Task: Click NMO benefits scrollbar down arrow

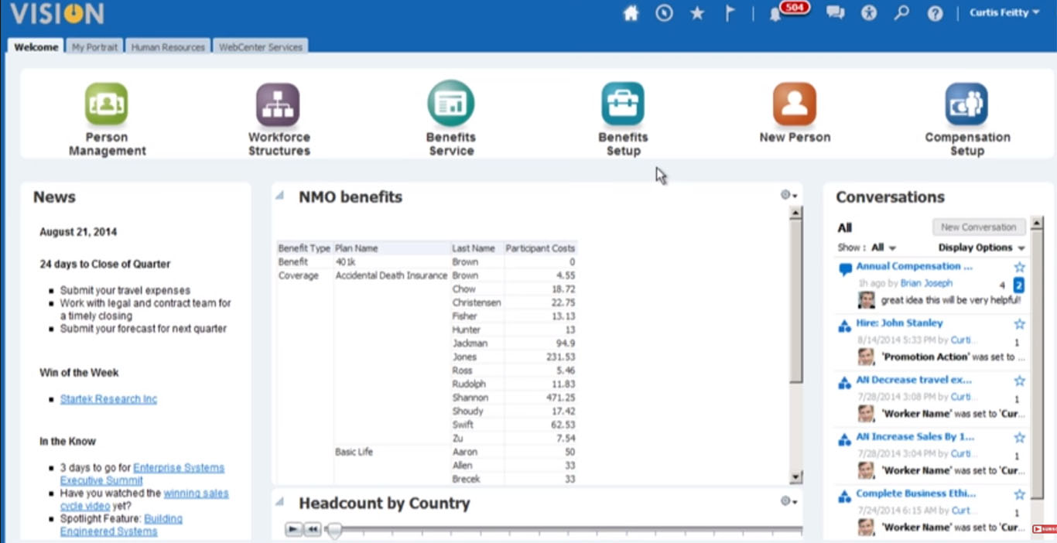Action: point(795,477)
